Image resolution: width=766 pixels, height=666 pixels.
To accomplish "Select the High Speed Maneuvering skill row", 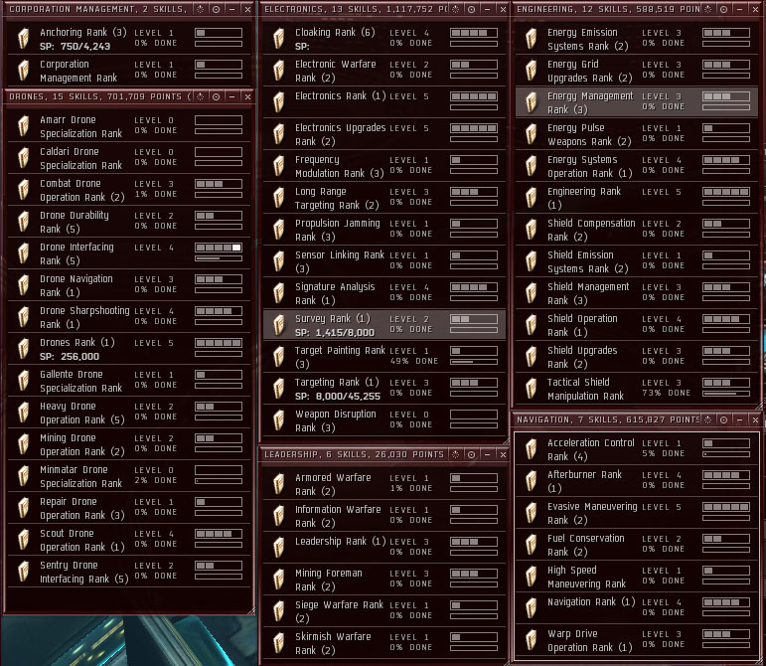I will click(637, 577).
